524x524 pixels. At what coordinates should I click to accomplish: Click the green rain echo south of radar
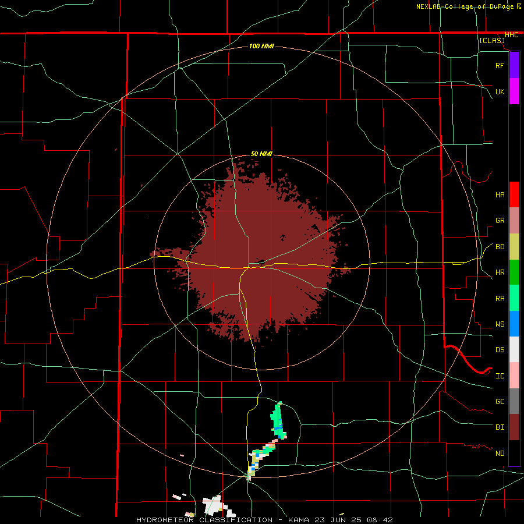(x=278, y=420)
